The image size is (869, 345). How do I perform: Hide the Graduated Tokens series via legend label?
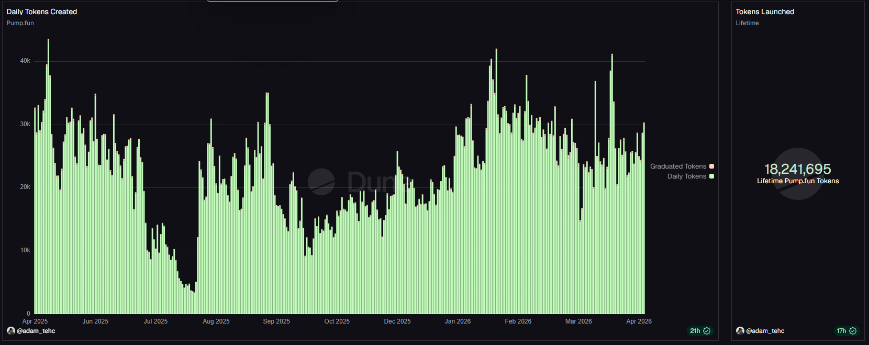[x=678, y=166]
